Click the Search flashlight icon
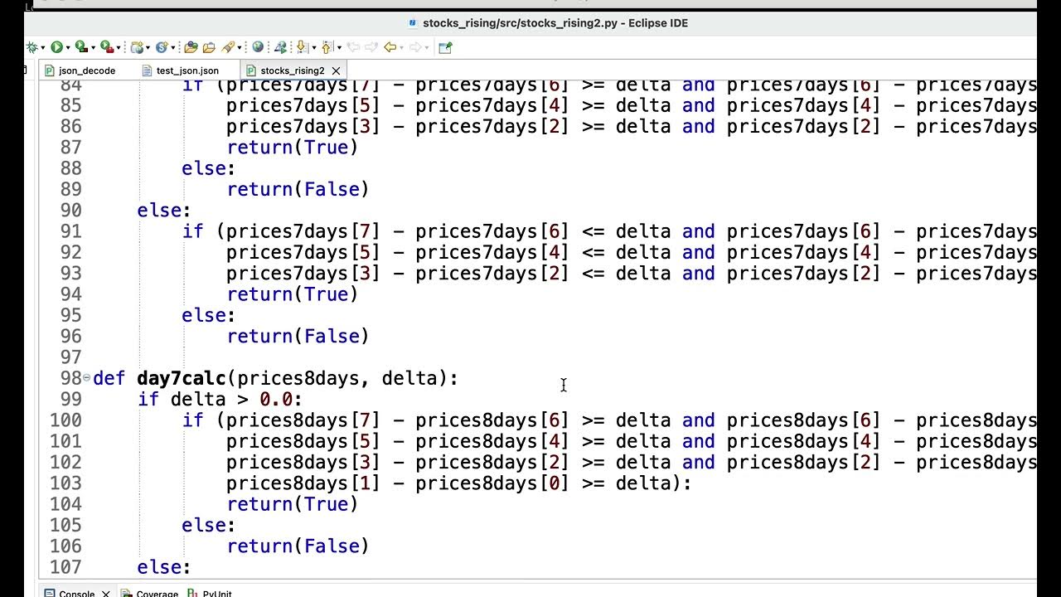 pos(228,47)
